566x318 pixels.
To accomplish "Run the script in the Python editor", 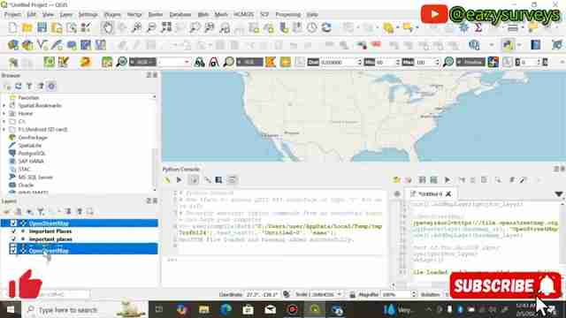I will click(447, 179).
